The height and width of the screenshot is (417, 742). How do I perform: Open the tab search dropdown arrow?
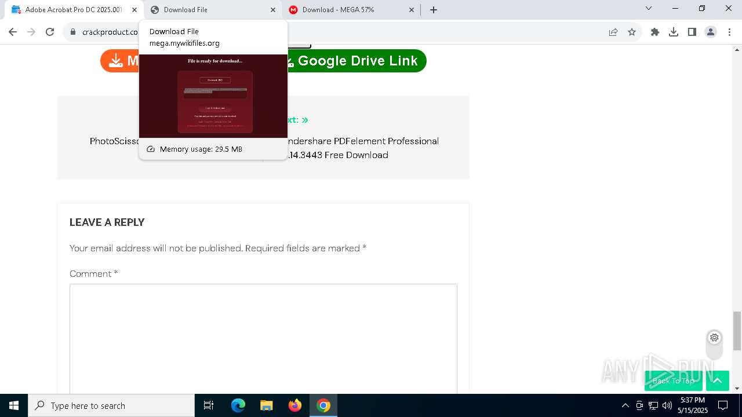pos(649,8)
